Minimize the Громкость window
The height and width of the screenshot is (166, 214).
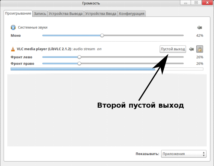coord(186,3)
